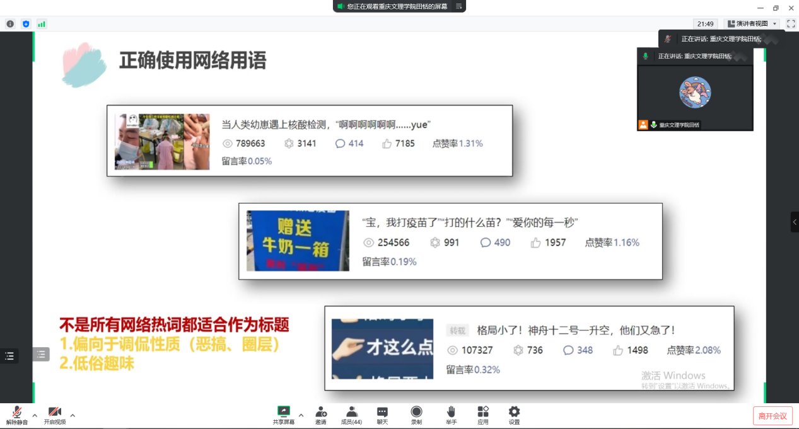The width and height of the screenshot is (799, 429).
Task: Open the 聊天 chat panel
Action: click(382, 415)
